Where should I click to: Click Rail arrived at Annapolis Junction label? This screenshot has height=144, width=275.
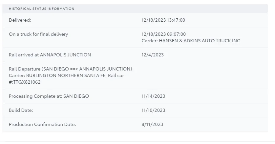click(50, 55)
